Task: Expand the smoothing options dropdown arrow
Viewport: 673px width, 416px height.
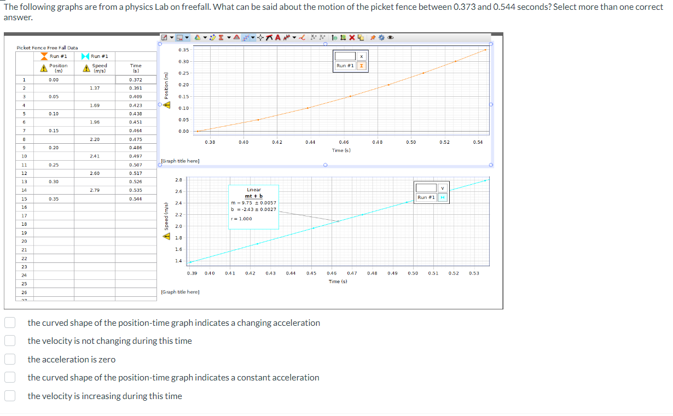Action: [x=294, y=38]
